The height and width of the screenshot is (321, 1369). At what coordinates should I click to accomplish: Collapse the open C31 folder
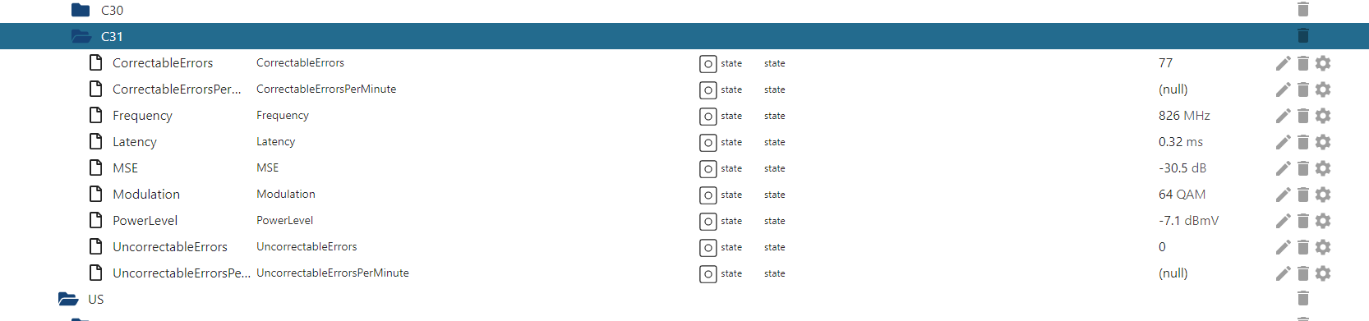tap(81, 36)
